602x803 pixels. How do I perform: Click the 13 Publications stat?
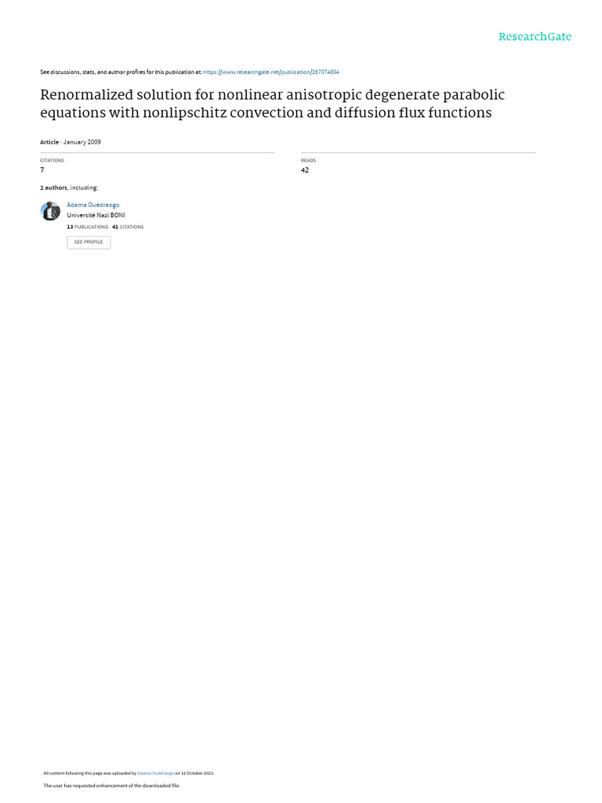[x=87, y=227]
